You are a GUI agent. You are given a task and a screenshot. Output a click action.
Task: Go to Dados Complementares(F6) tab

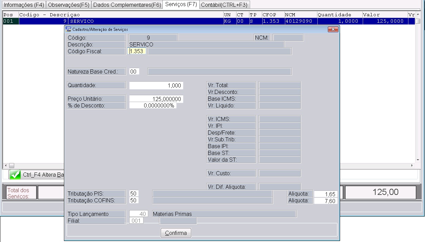pyautogui.click(x=127, y=5)
